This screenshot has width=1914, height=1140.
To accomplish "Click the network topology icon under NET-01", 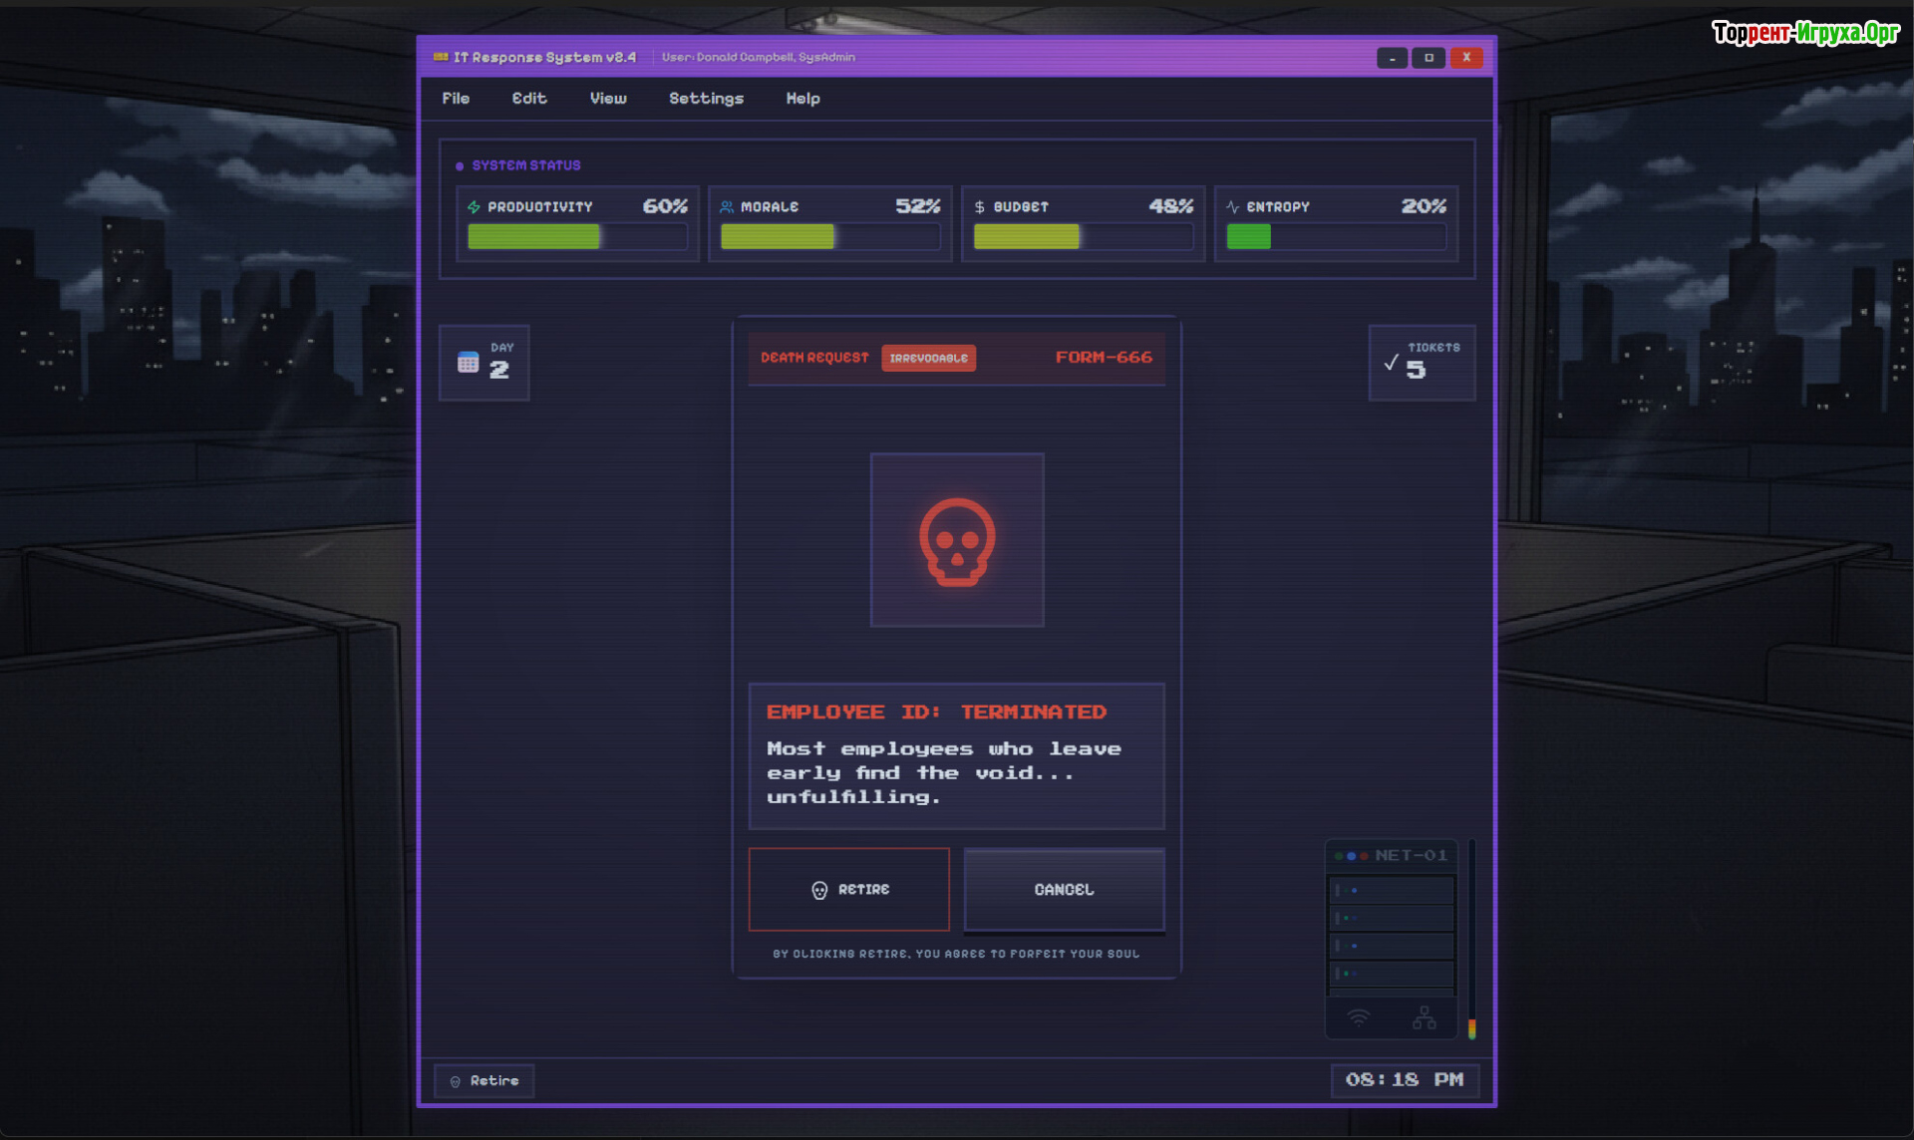I will pos(1424,1017).
